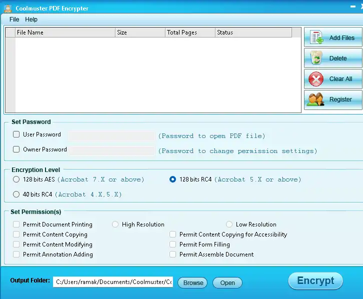Choose 128 bits RC4 radio button

tap(173, 179)
